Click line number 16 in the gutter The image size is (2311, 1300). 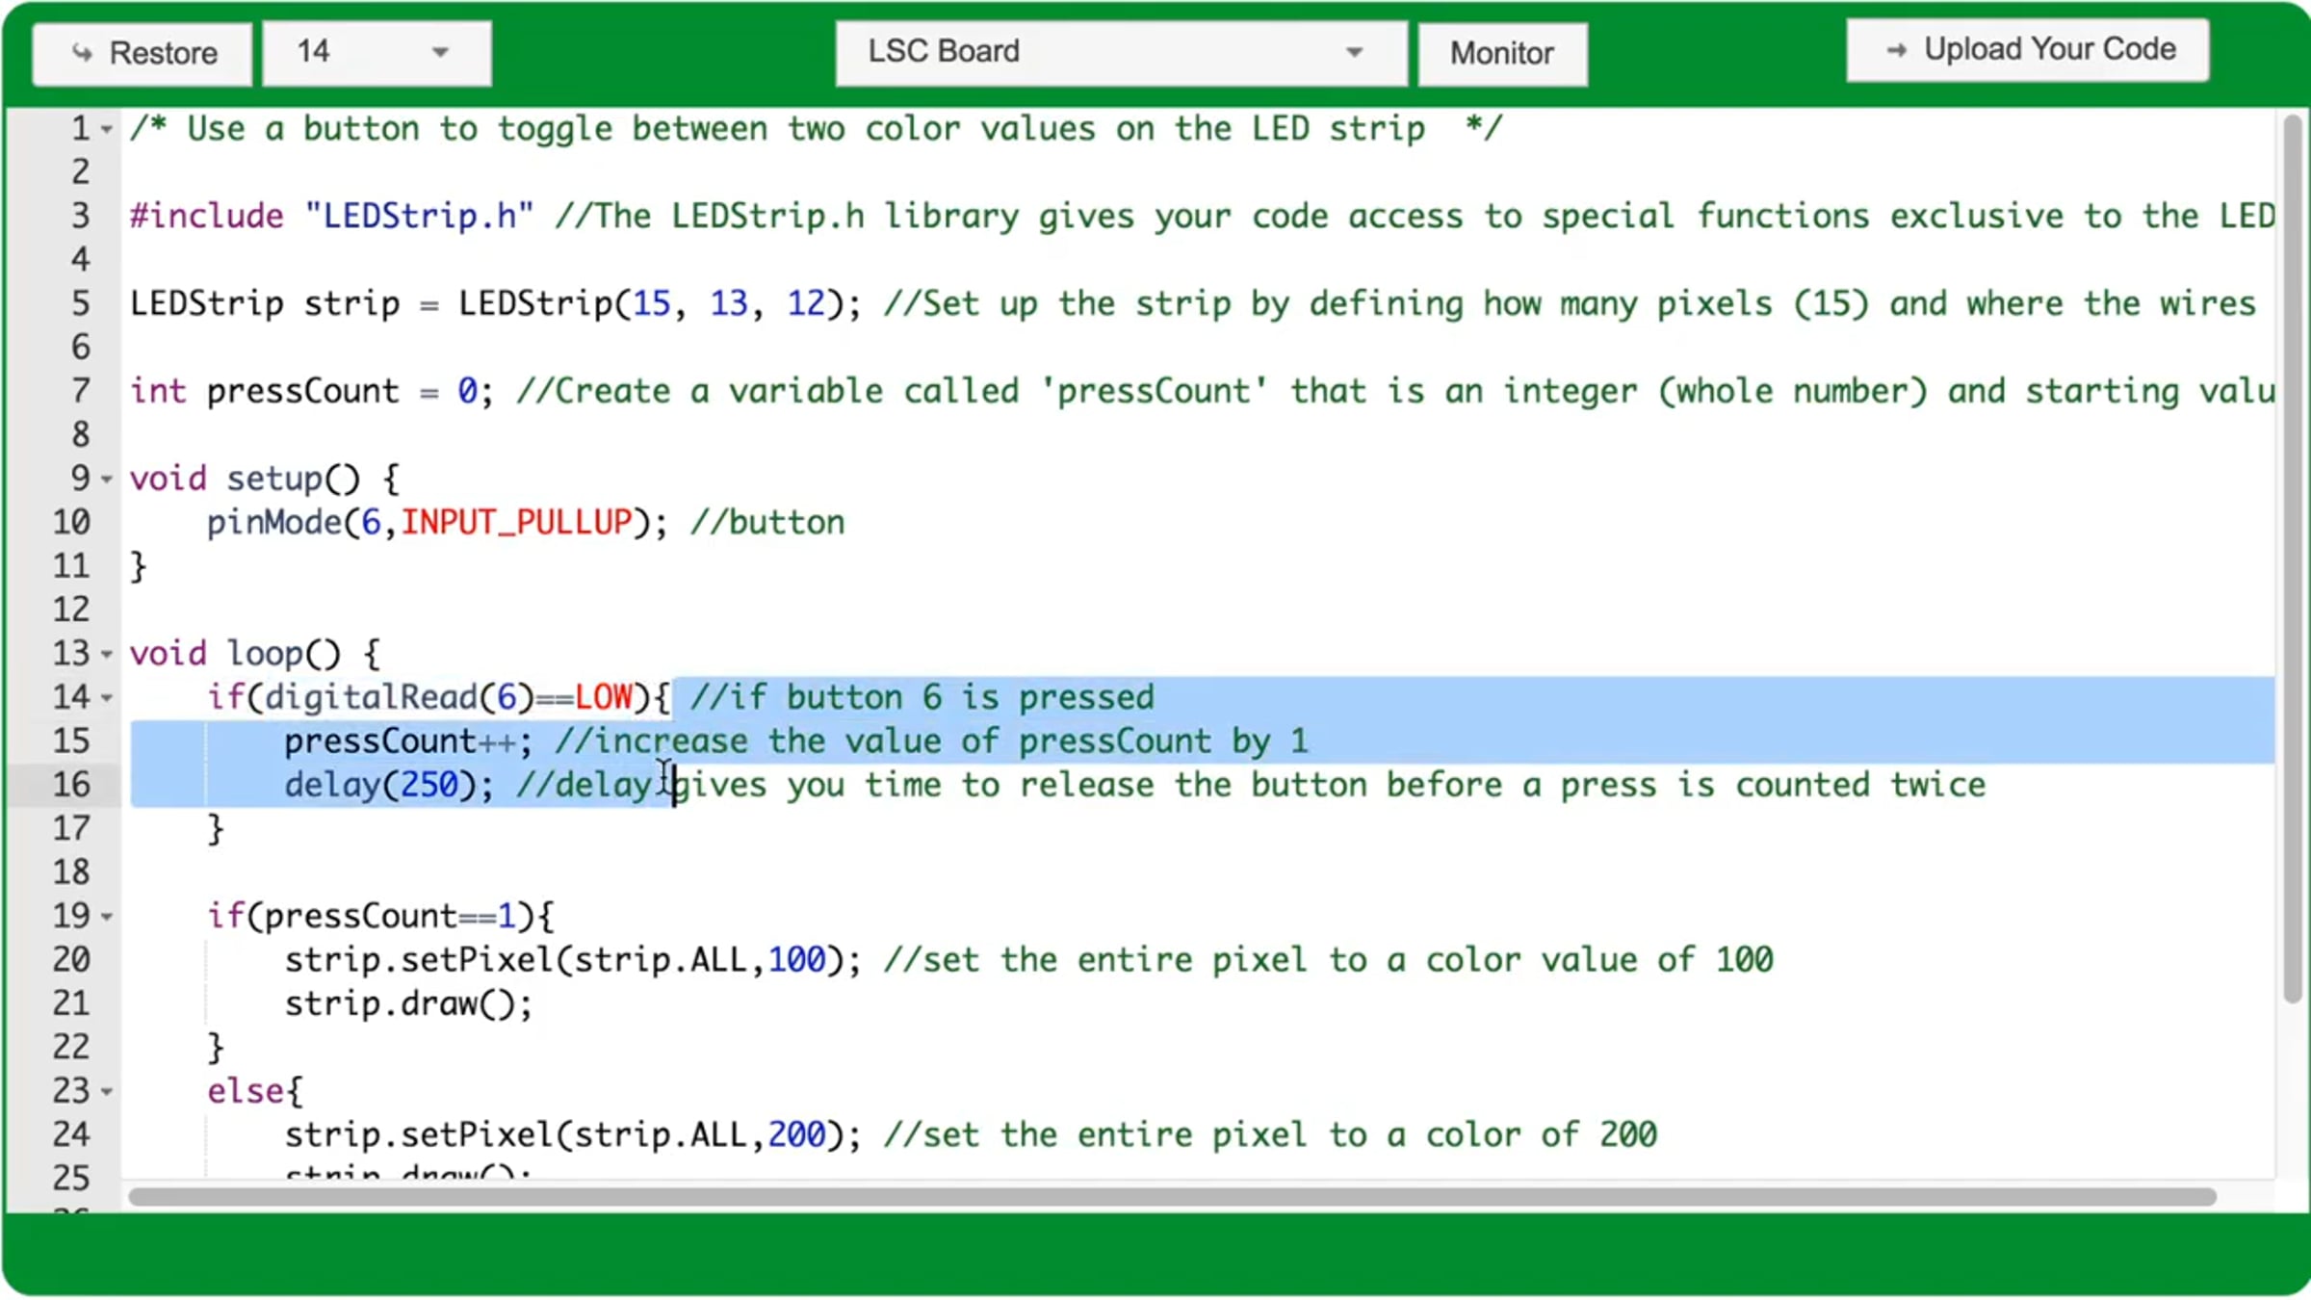click(x=71, y=785)
